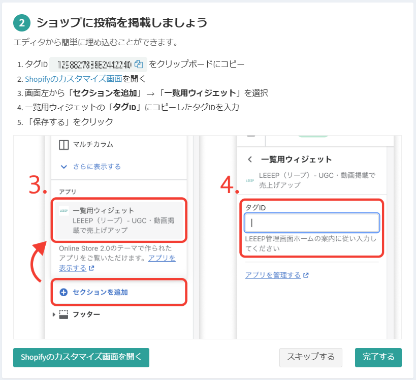The width and height of the screenshot is (416, 380).
Task: Copy the tag ID to clipboard
Action: click(139, 64)
